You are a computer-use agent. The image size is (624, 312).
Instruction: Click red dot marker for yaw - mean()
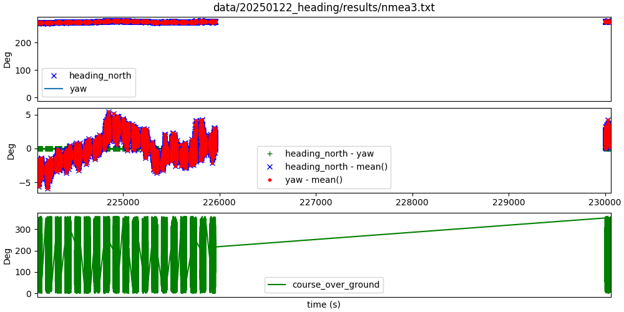[x=270, y=180]
